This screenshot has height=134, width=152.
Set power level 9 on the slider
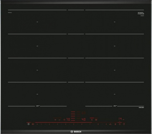tap(106, 124)
